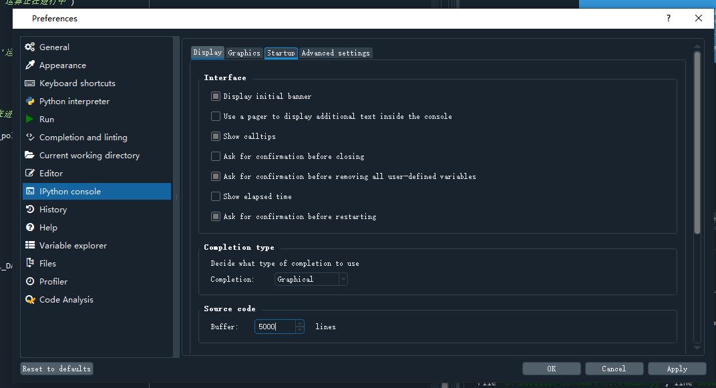The width and height of the screenshot is (716, 388).
Task: Open the History preferences section
Action: click(97, 210)
